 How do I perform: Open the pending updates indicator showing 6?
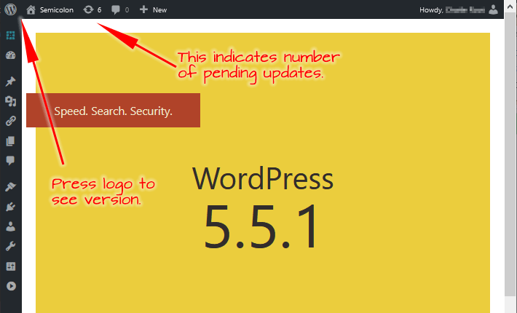[92, 10]
